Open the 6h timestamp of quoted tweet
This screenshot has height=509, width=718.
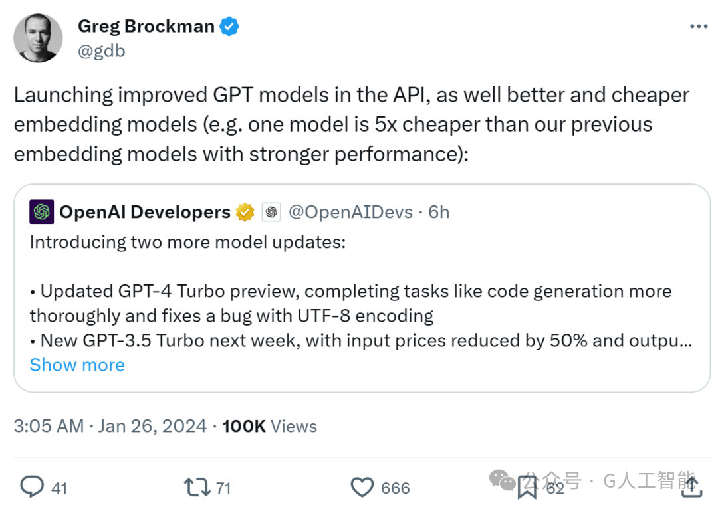439,212
